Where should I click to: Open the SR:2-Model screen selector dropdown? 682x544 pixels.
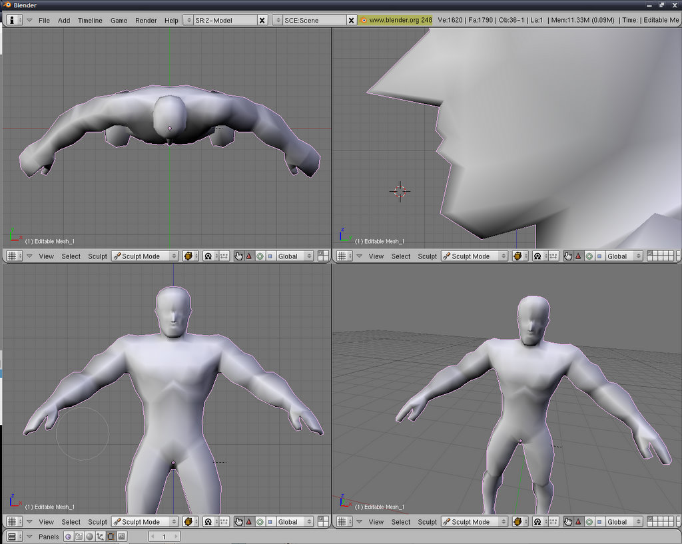click(x=188, y=20)
